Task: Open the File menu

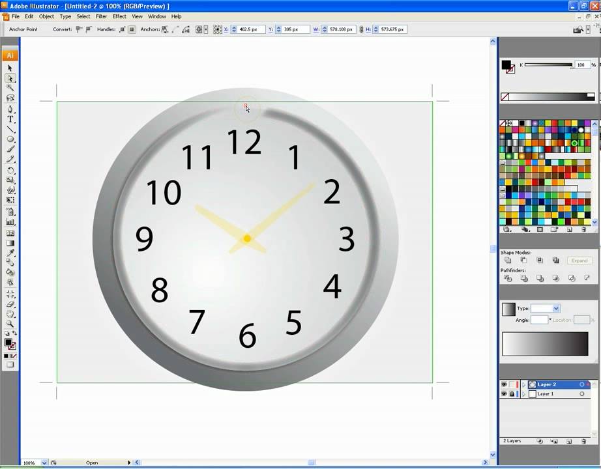Action: [x=16, y=16]
